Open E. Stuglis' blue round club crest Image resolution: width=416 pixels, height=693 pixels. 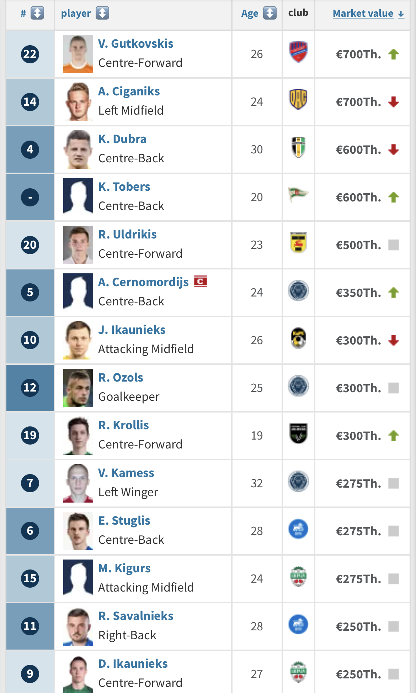[298, 529]
